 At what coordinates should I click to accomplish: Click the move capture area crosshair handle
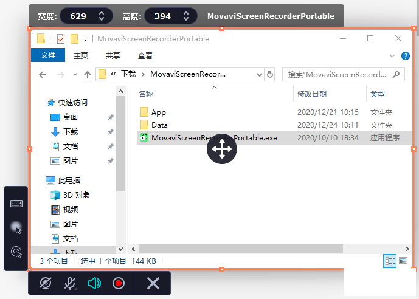pyautogui.click(x=221, y=149)
